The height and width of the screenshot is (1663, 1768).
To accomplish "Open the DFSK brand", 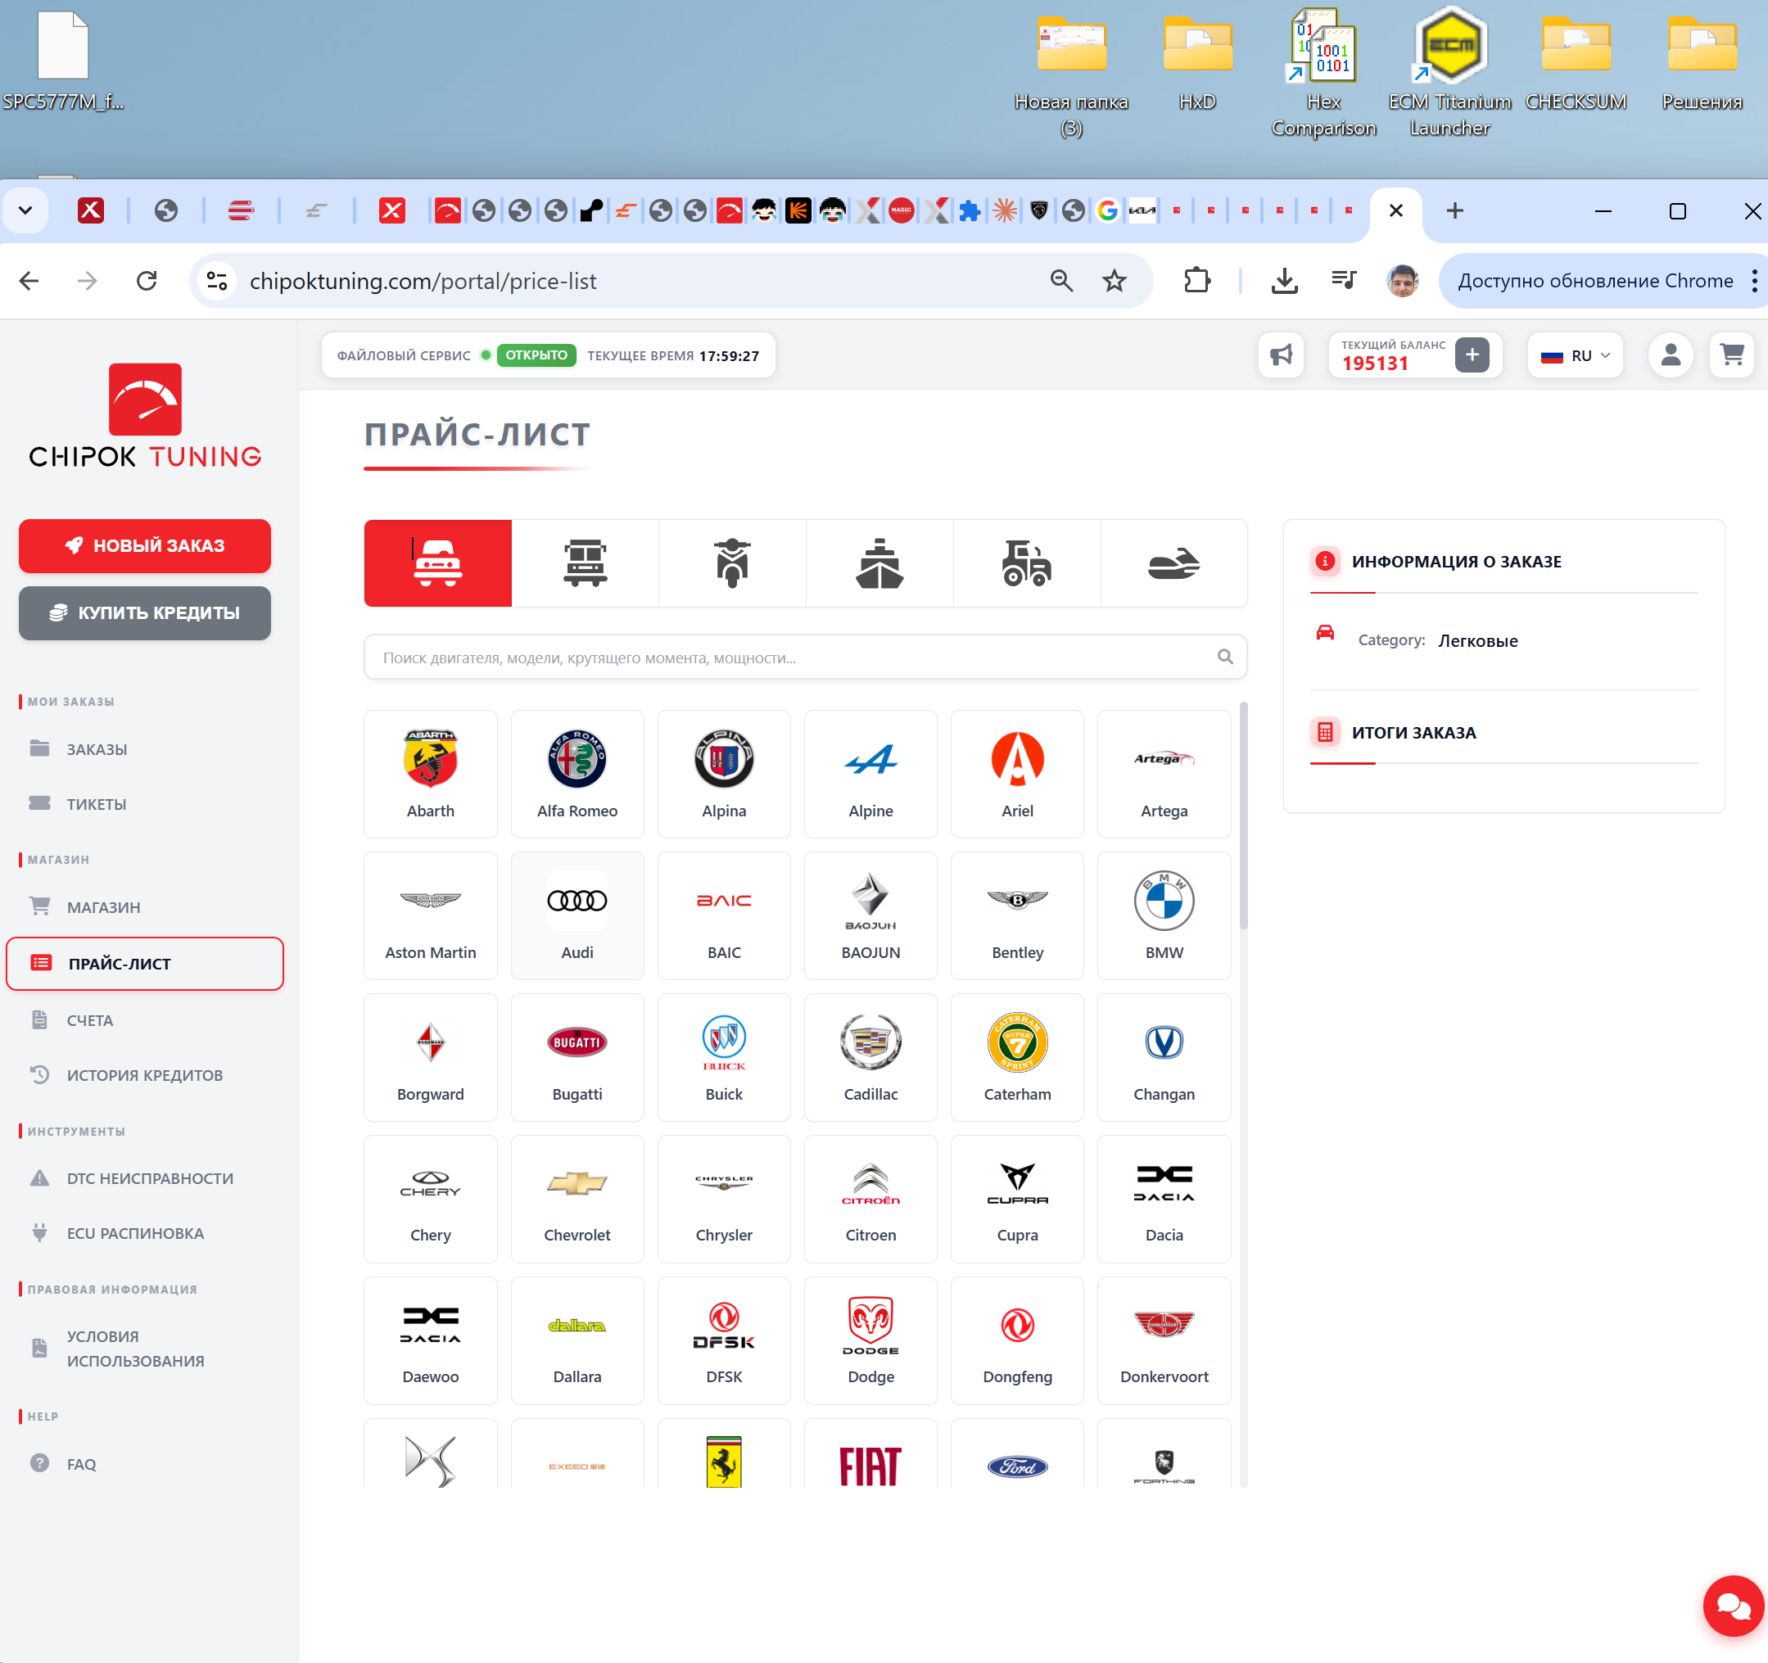I will (x=724, y=1340).
